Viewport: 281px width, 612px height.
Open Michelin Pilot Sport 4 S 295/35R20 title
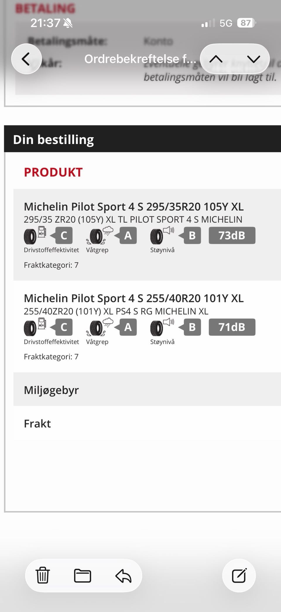click(133, 207)
